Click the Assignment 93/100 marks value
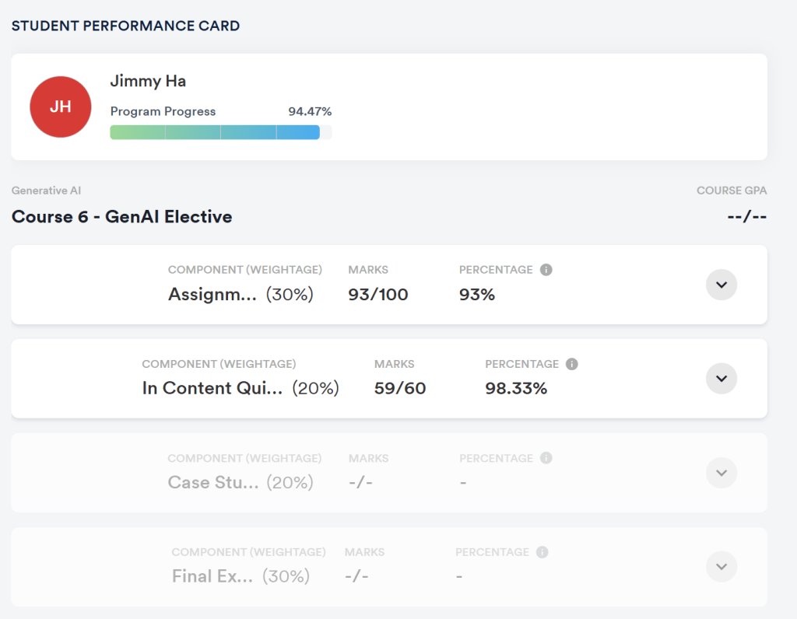This screenshot has width=797, height=619. (x=378, y=295)
